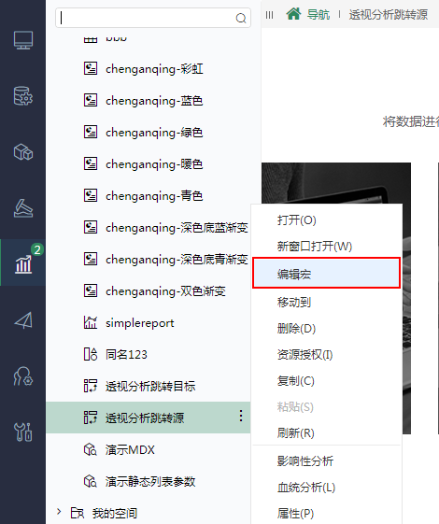Select 删除(D) in the context menu
Viewport: 439px width, 524px height.
tap(296, 329)
